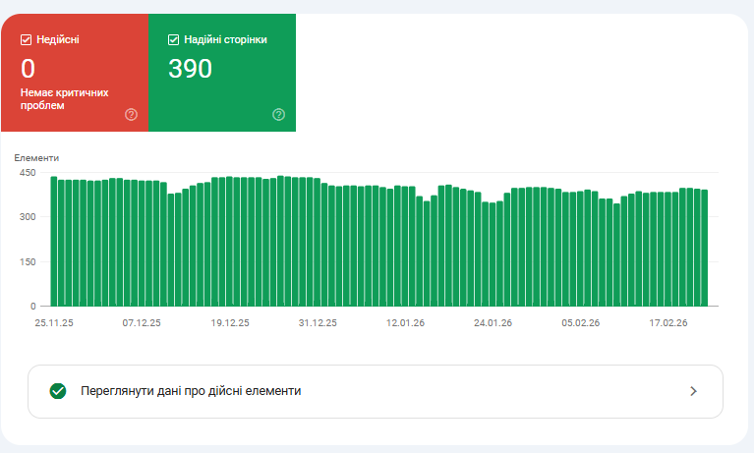Pick the 31.12.25 axis date

coord(318,321)
